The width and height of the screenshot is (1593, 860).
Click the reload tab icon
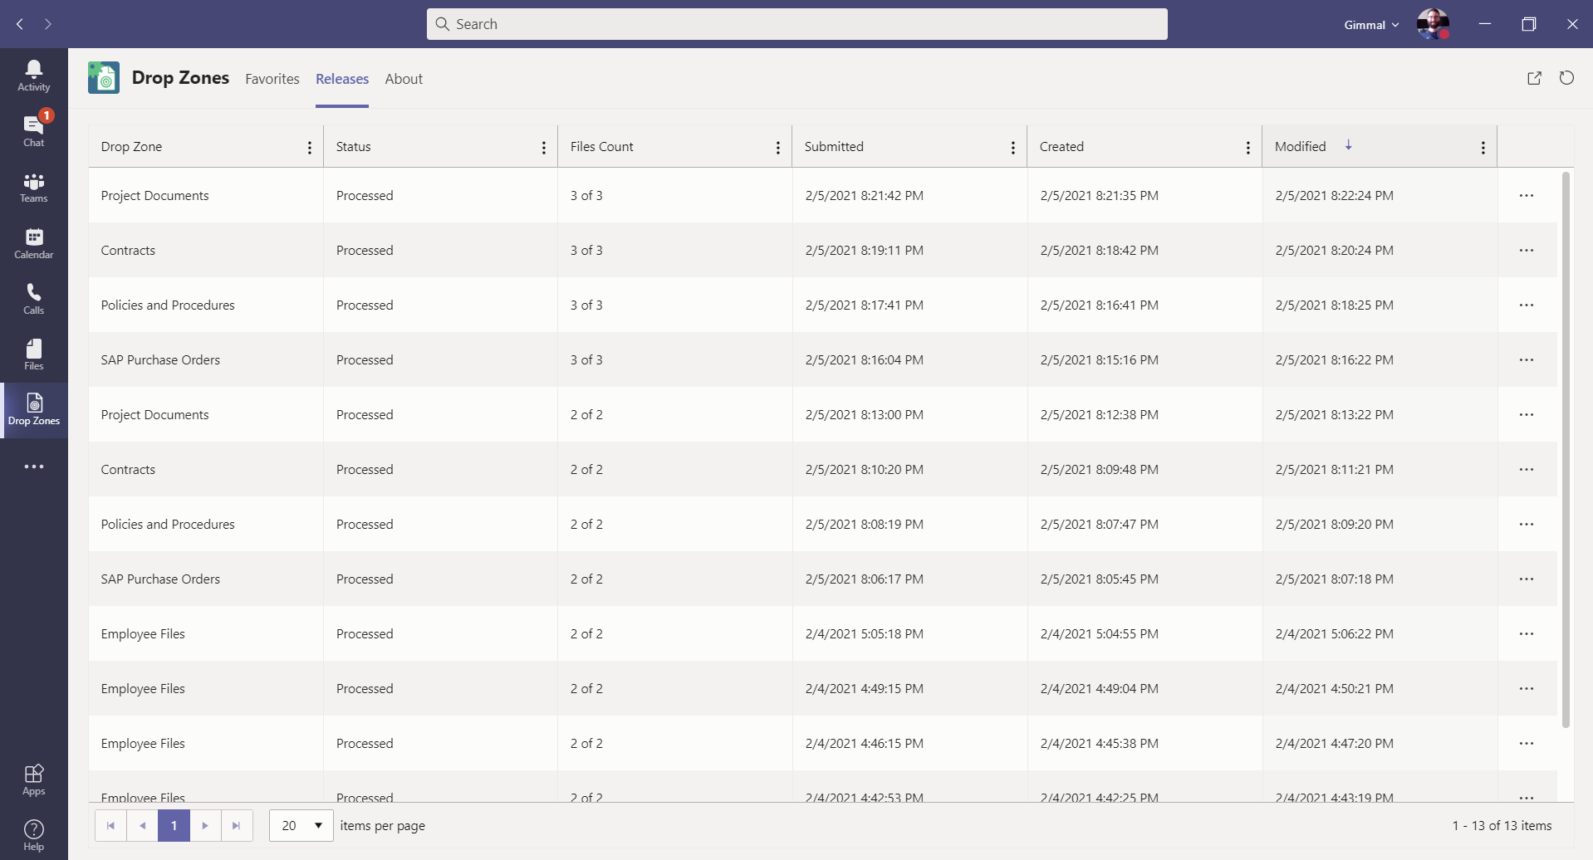click(x=1566, y=78)
